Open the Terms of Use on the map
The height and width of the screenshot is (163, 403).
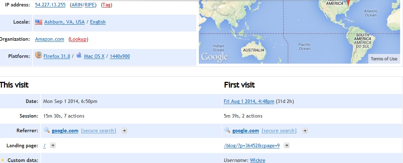[x=384, y=59]
